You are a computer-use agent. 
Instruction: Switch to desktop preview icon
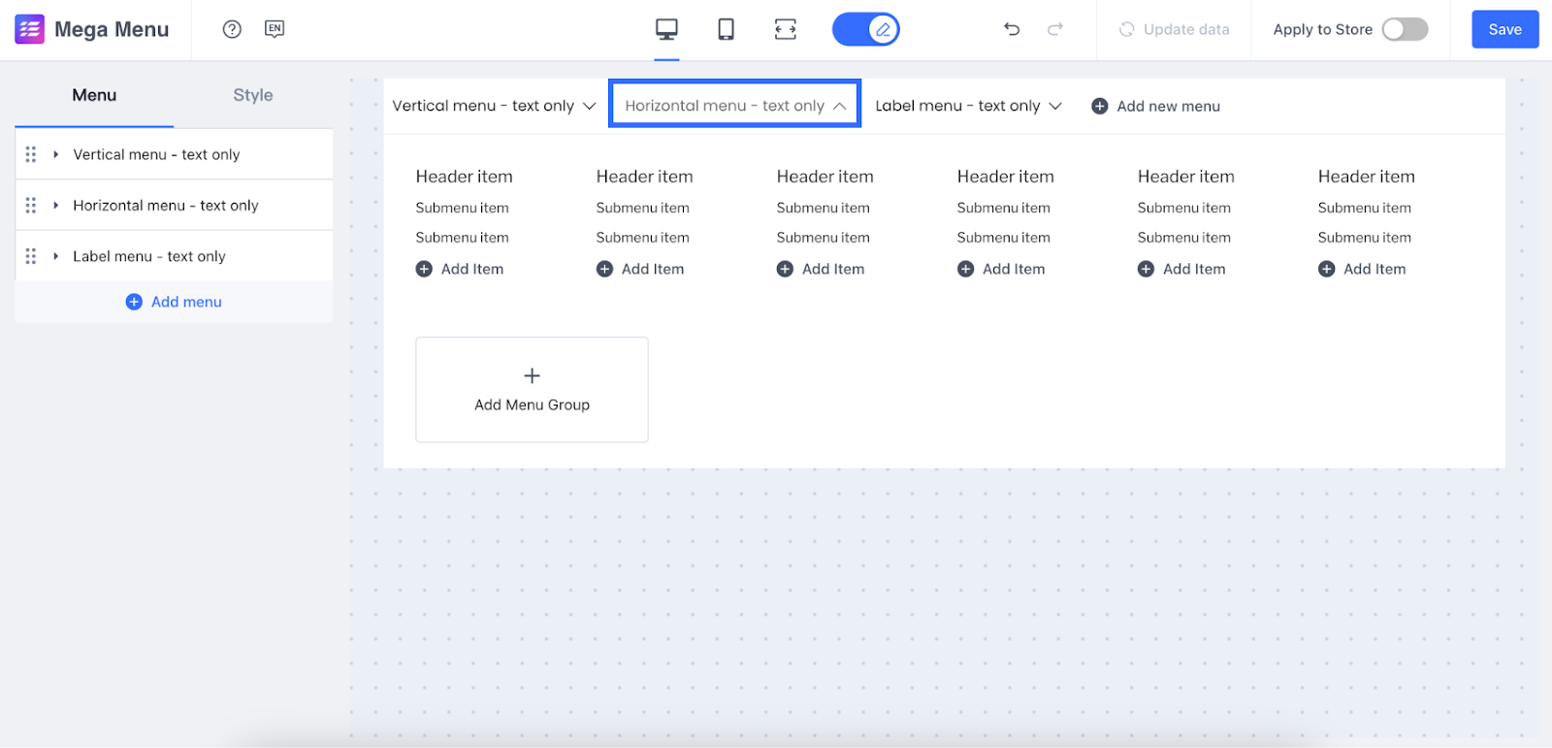[666, 30]
